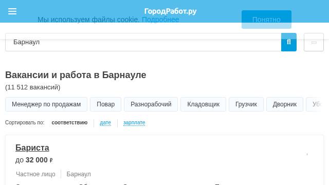The width and height of the screenshot is (329, 185).
Task: Click heading Вакансии и работа в Барнауле
Action: point(76,75)
